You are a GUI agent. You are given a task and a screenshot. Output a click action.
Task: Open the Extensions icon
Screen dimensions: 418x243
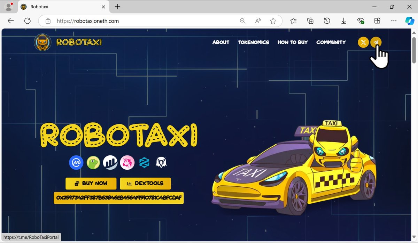coord(377,21)
